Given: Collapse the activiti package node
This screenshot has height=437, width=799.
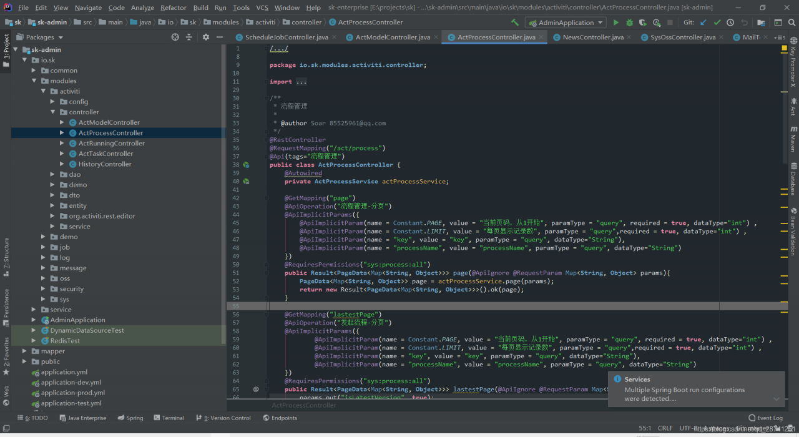Looking at the screenshot, I should tap(44, 92).
